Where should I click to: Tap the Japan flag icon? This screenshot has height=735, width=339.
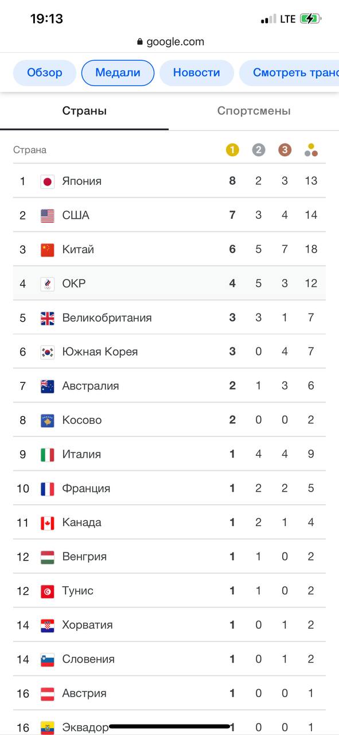[x=48, y=181]
